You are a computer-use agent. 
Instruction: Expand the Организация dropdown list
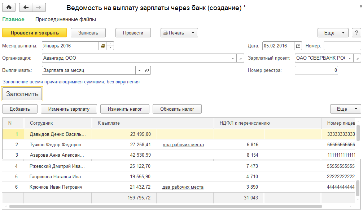coord(233,58)
